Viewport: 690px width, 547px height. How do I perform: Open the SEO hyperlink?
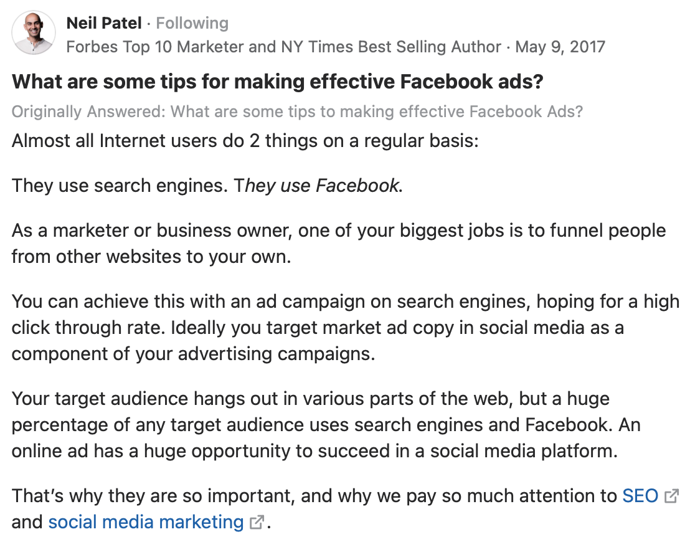[640, 496]
